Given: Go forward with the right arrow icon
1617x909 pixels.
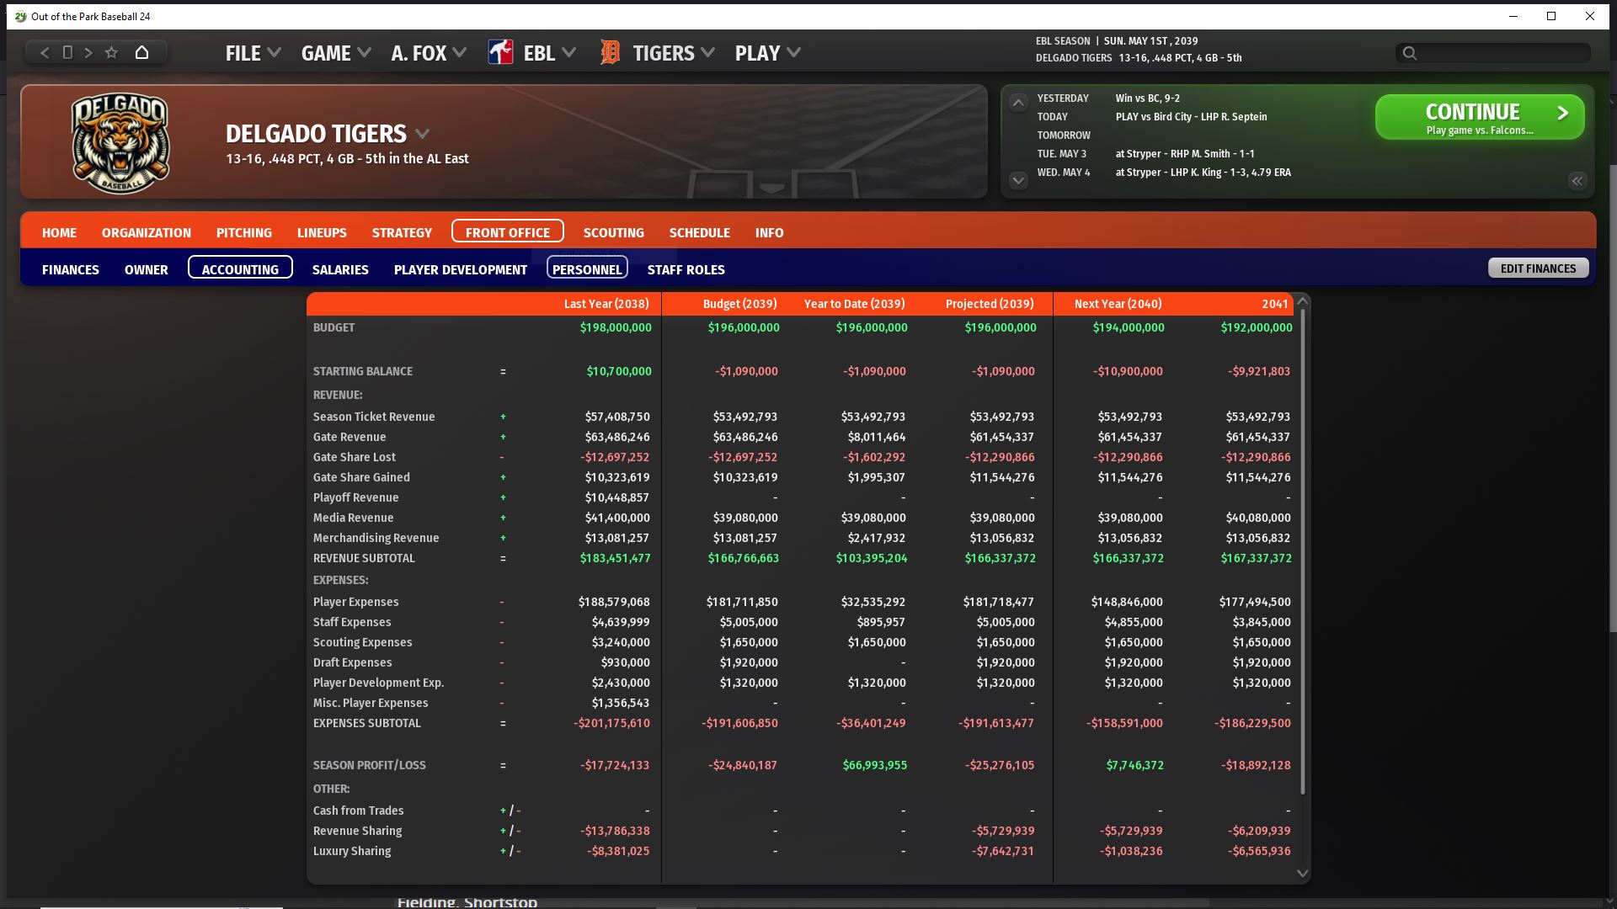Looking at the screenshot, I should pyautogui.click(x=88, y=52).
